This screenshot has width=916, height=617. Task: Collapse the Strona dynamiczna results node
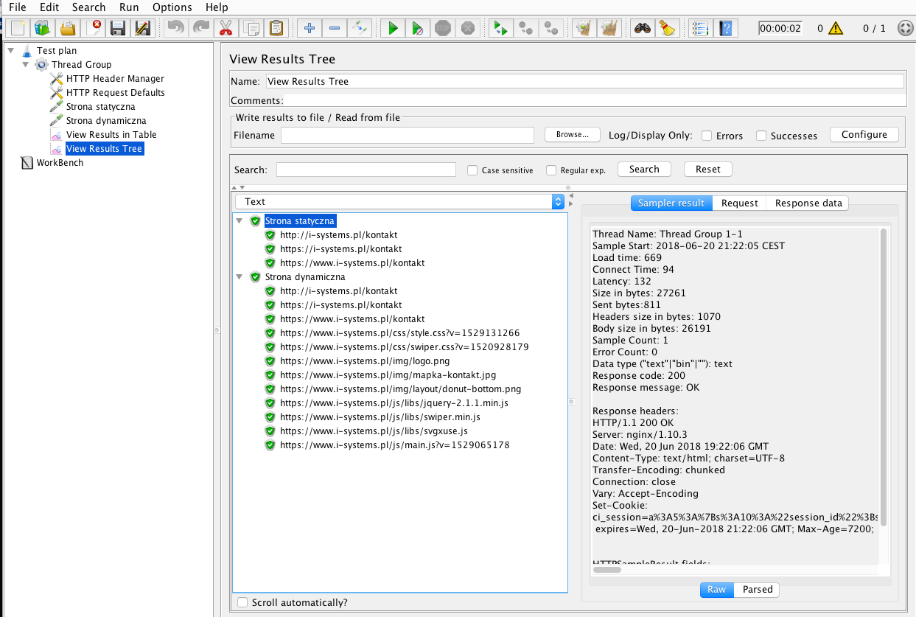239,277
